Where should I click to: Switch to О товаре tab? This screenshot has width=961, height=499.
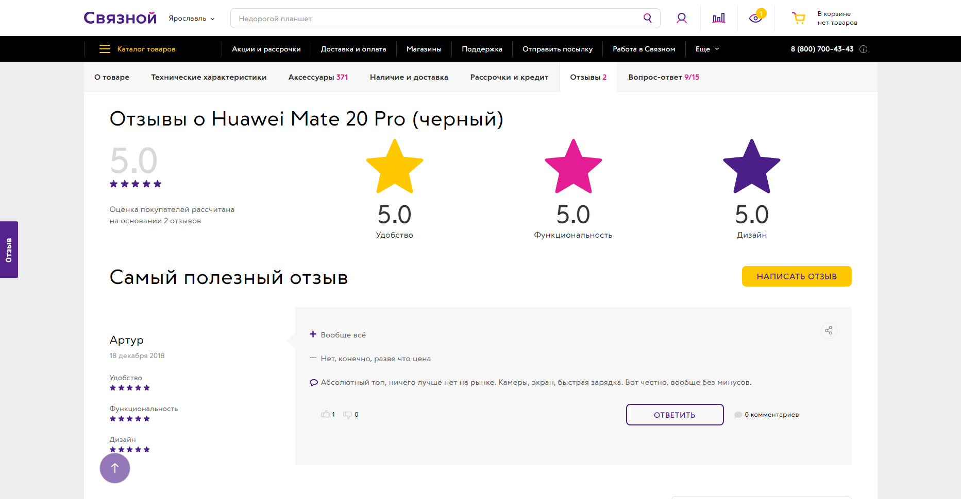pos(112,77)
